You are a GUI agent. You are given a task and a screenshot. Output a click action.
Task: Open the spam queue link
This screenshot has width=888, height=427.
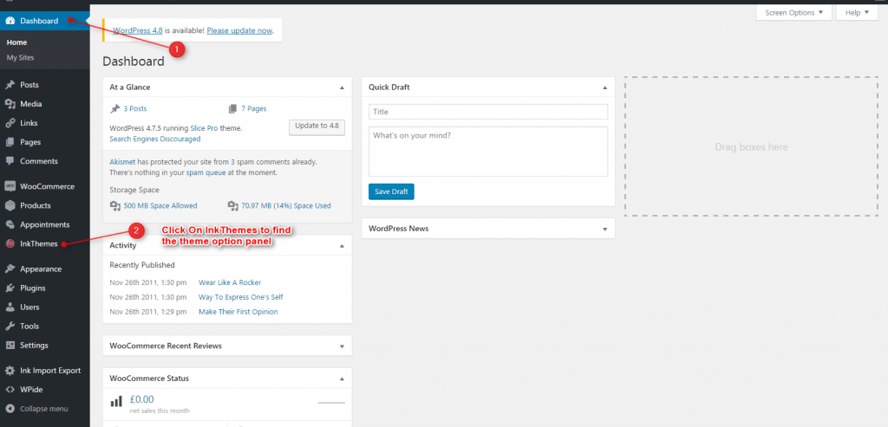(206, 172)
